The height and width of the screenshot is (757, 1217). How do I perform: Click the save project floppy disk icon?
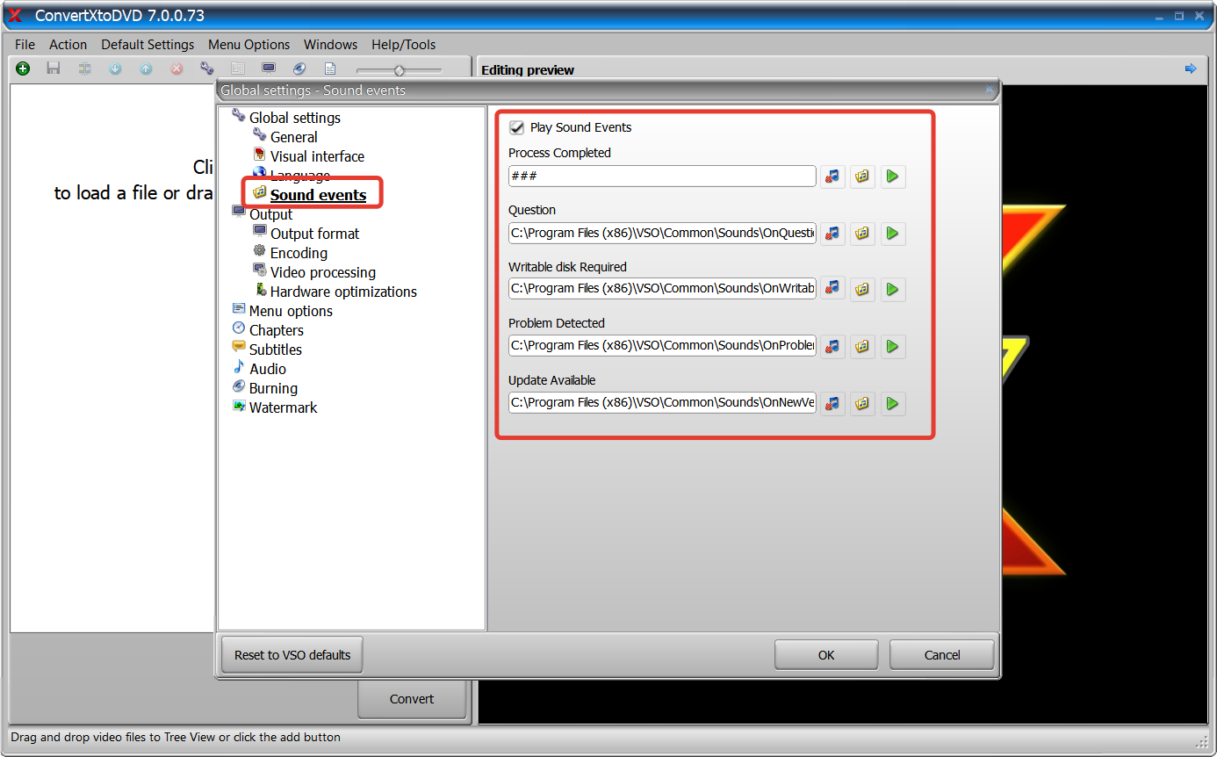54,68
